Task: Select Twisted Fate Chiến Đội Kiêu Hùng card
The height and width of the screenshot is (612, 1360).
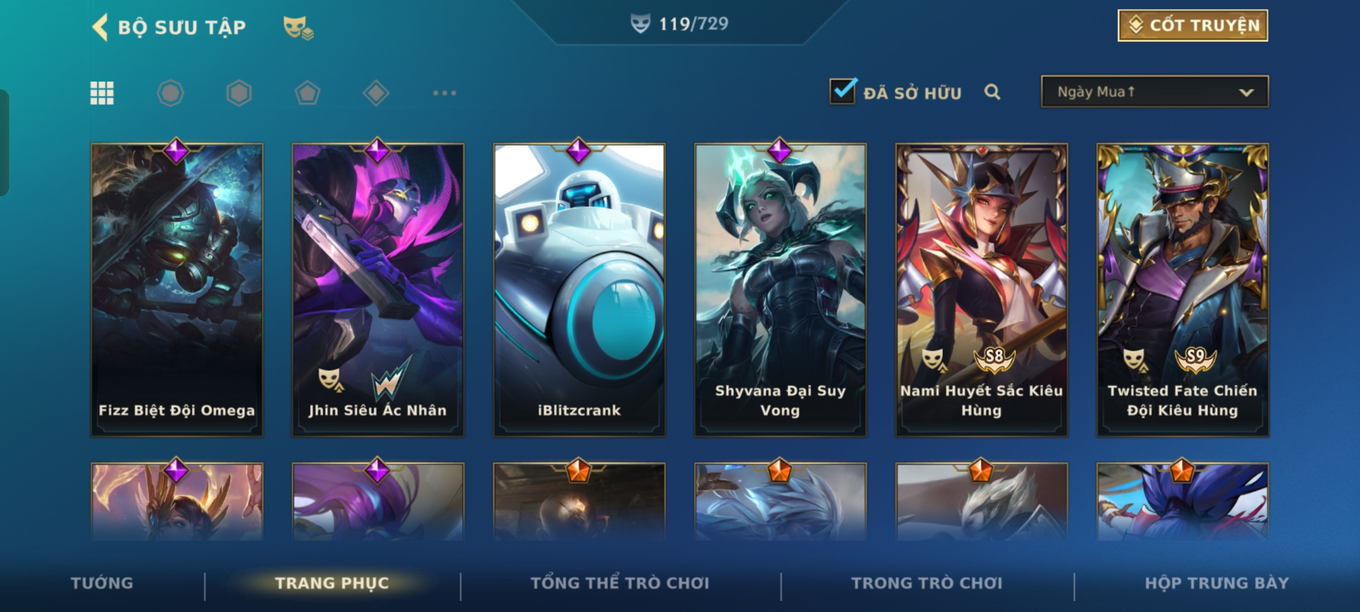Action: [1183, 290]
